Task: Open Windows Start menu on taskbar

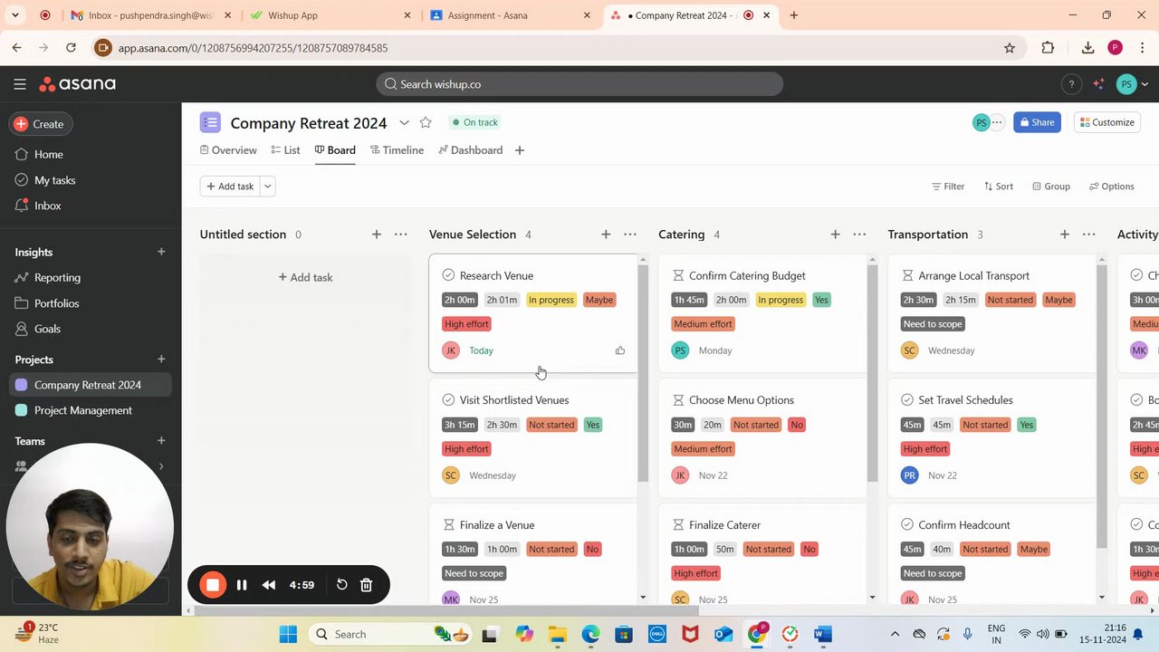Action: click(288, 634)
